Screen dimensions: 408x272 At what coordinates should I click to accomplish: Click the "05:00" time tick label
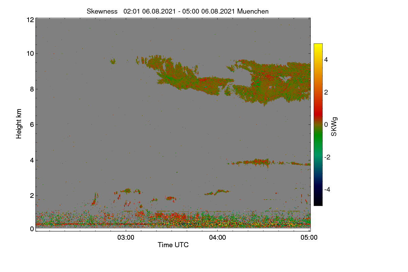click(309, 238)
